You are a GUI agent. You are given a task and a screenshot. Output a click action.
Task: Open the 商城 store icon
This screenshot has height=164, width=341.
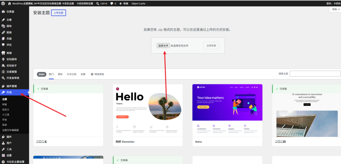coord(3,53)
